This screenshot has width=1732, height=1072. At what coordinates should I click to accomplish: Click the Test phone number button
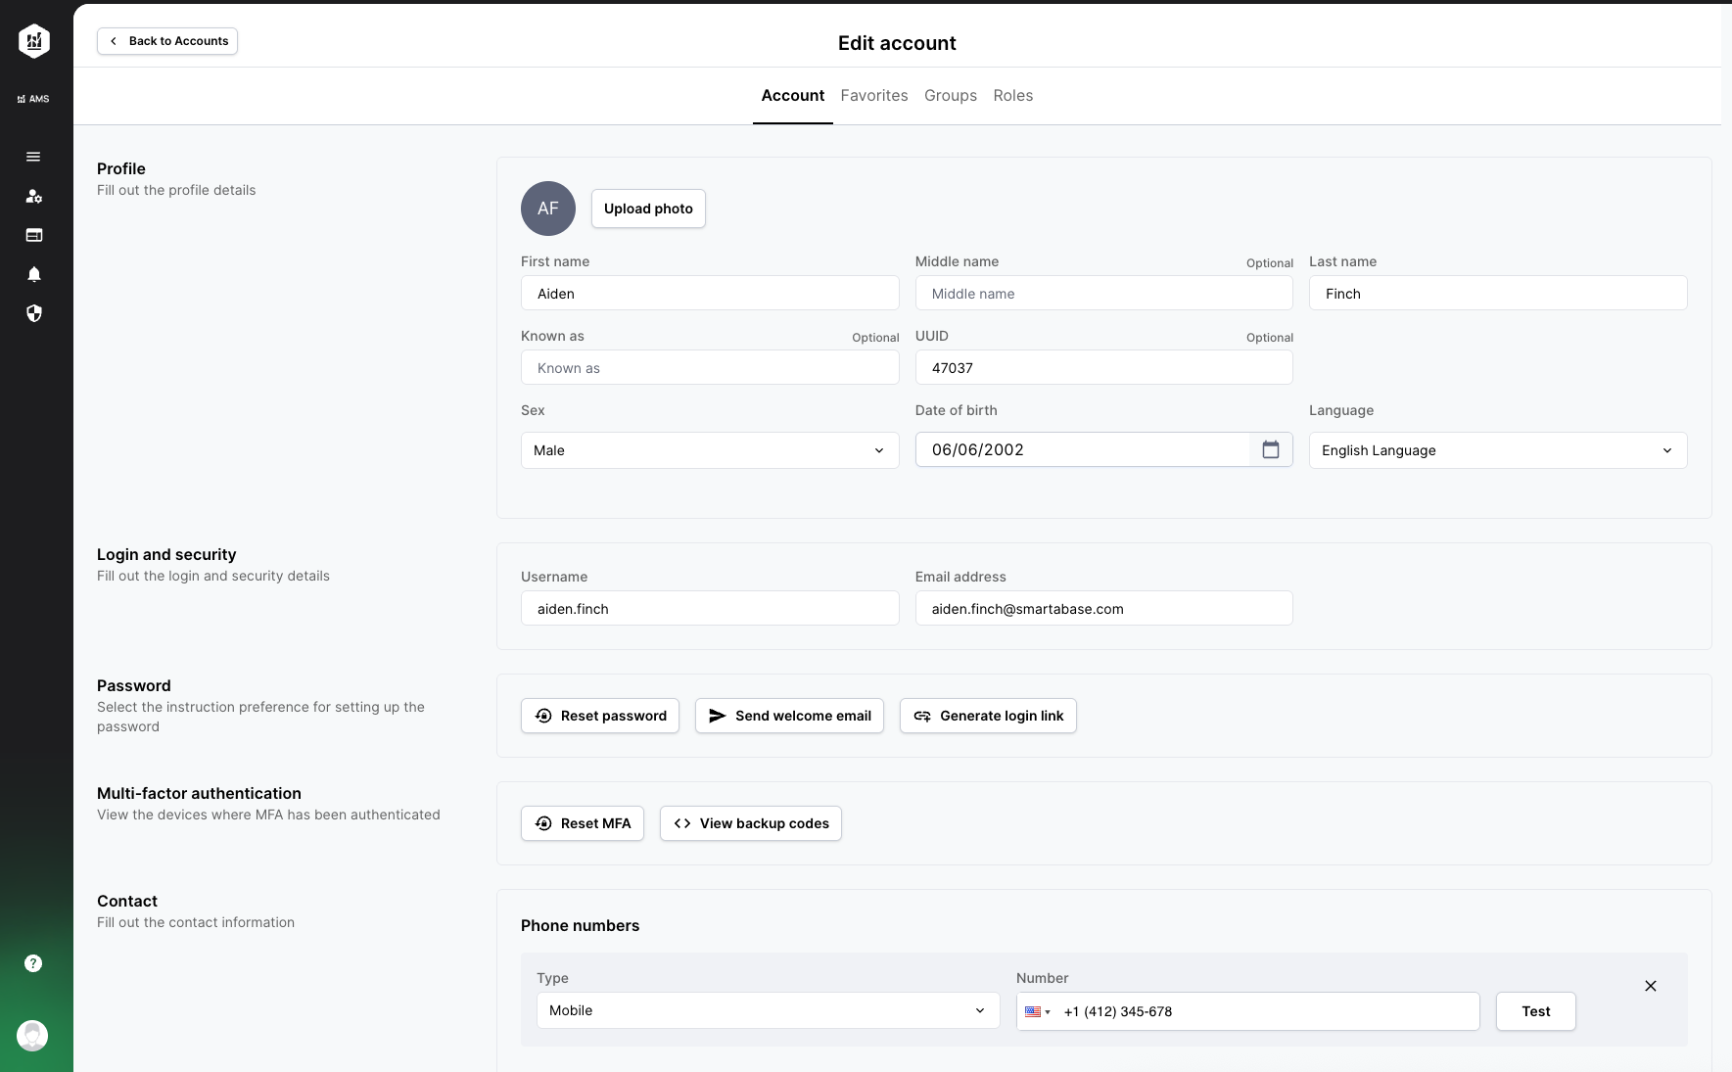click(x=1536, y=1011)
